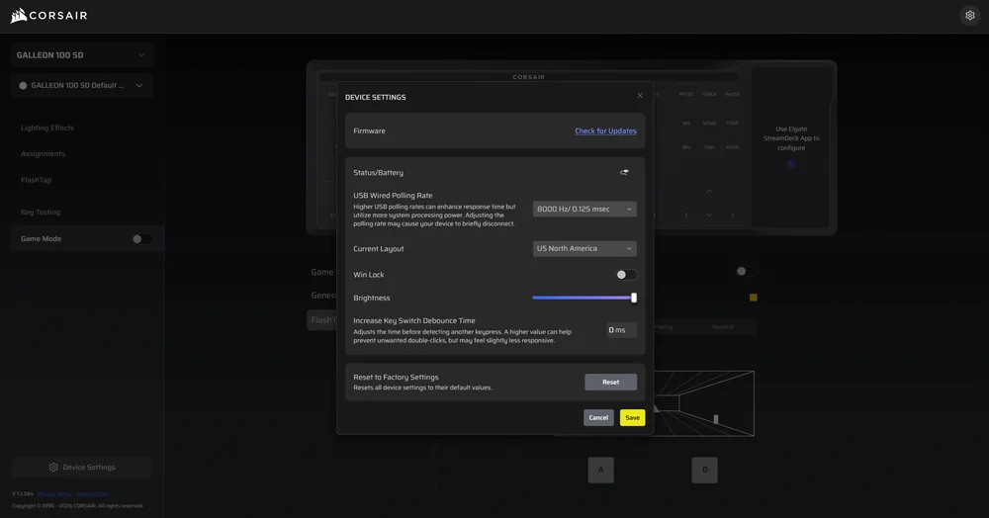Click the V 1.1.384 version text
989x518 pixels.
(x=23, y=494)
